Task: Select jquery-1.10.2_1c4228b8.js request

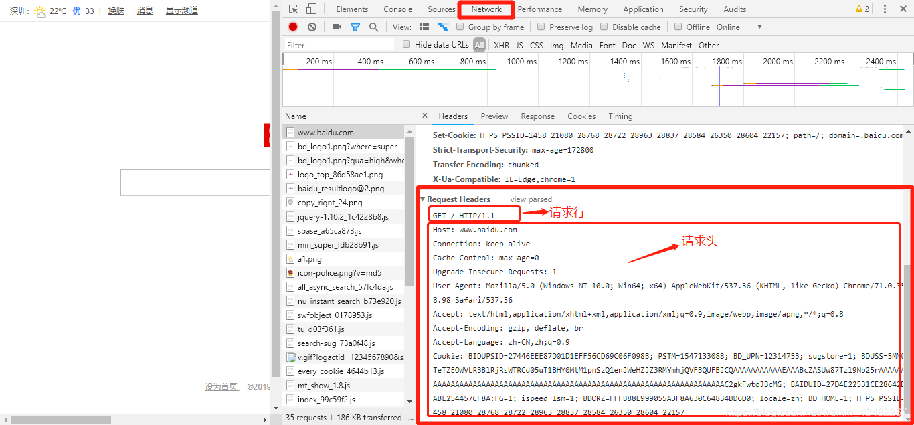Action: coord(344,217)
